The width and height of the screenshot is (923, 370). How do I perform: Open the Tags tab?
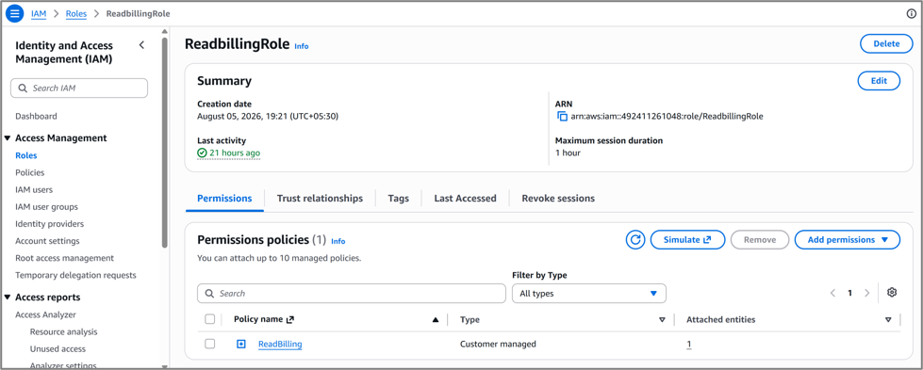tap(399, 199)
